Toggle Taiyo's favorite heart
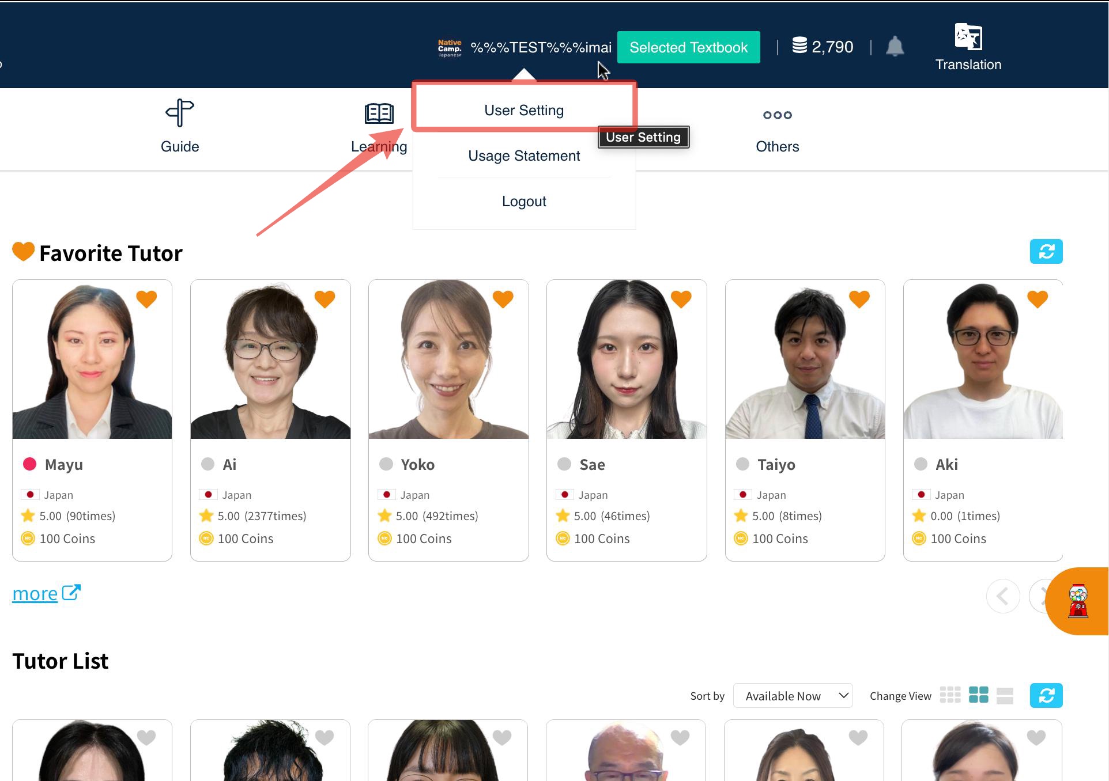 (859, 299)
